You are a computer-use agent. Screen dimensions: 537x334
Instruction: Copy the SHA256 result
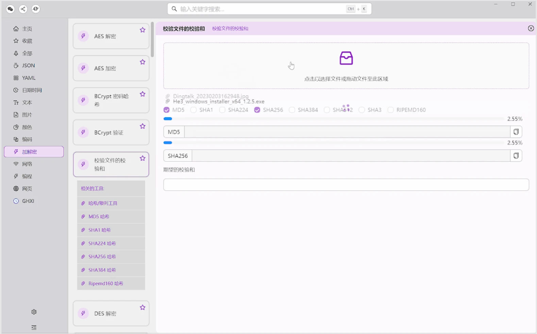(x=516, y=156)
